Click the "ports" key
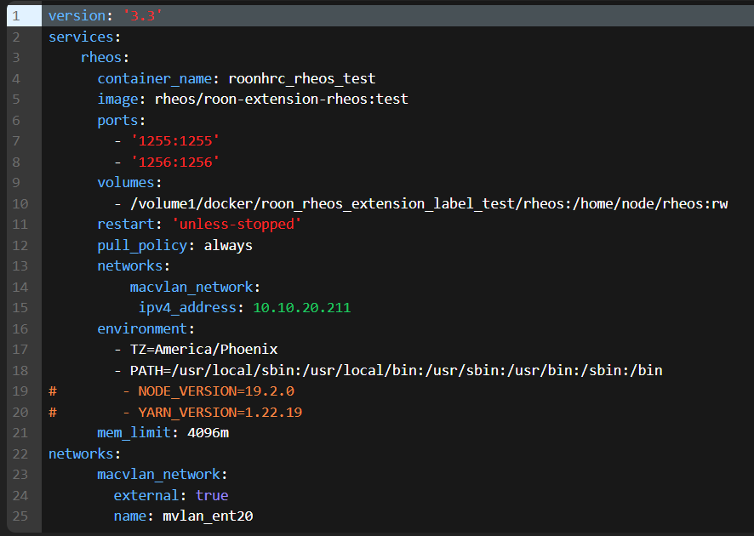Screen dimensions: 754x536 click(x=117, y=121)
